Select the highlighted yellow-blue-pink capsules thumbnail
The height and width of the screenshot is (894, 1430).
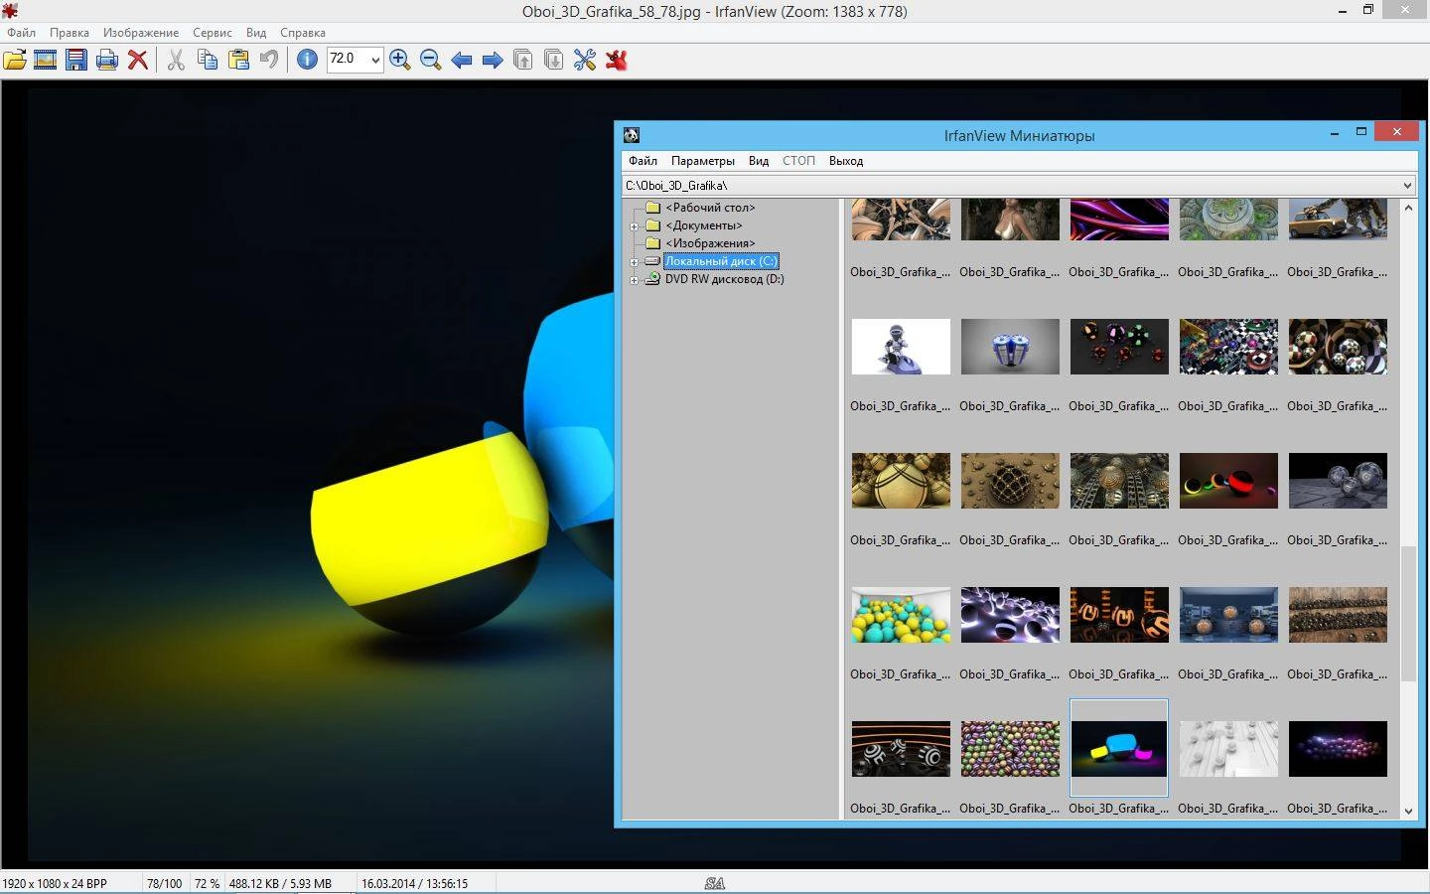[1119, 749]
